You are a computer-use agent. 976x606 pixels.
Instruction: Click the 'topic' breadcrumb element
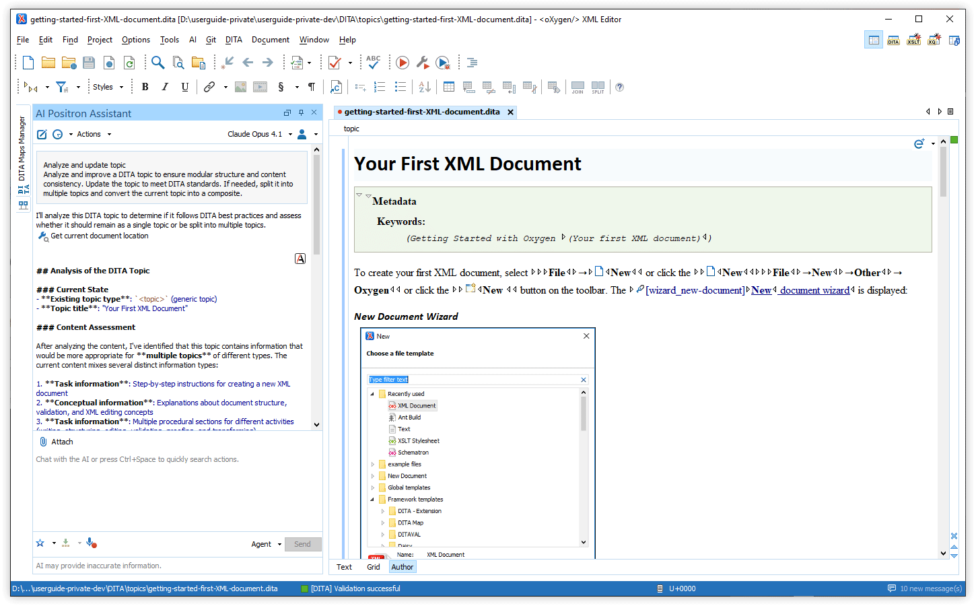coord(351,129)
